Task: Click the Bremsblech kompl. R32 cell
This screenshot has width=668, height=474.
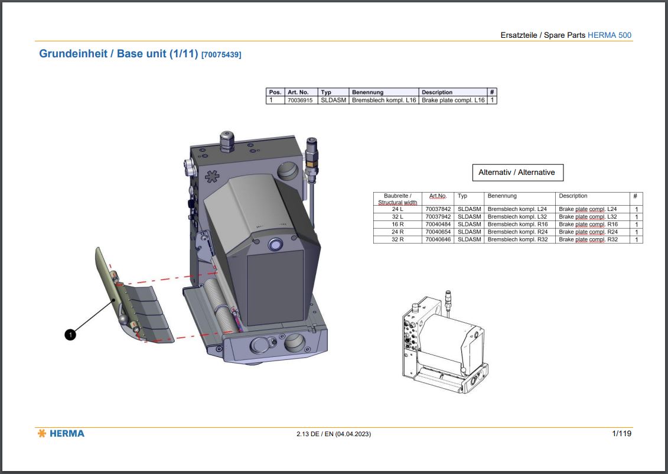Action: (x=517, y=239)
